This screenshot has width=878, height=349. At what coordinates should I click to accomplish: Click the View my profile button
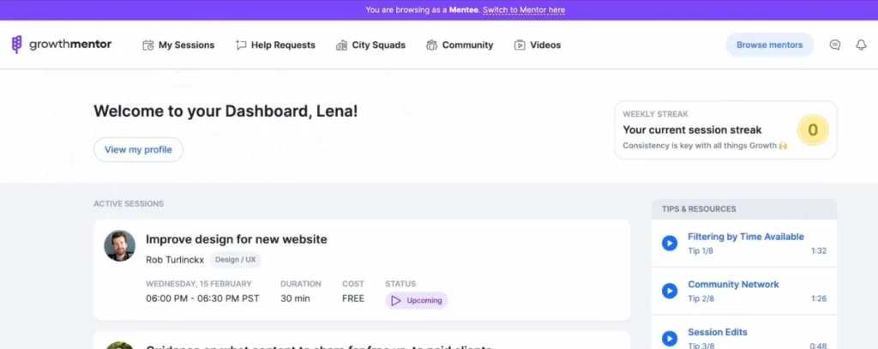tap(138, 149)
